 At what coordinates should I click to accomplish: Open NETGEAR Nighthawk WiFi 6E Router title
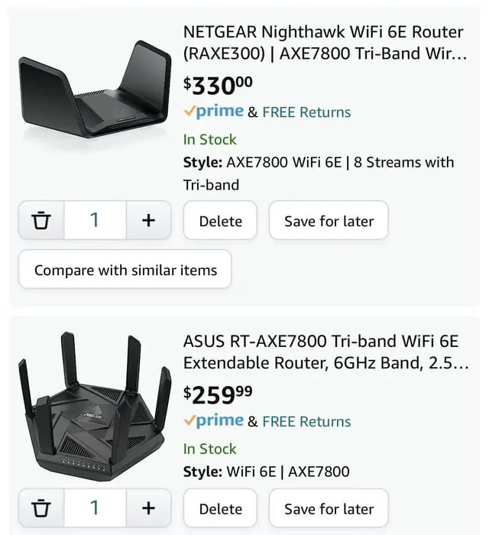pos(323,43)
